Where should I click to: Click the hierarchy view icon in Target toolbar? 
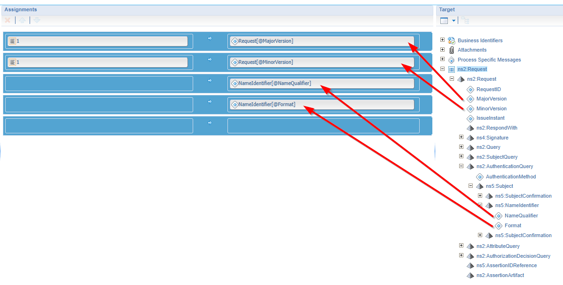[x=465, y=20]
